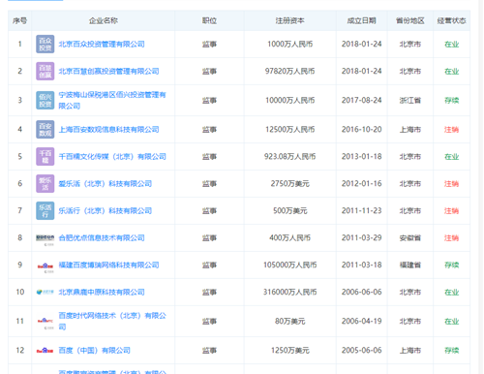This screenshot has width=484, height=374.
Task: Click the date 2011-03-29
Action: (x=362, y=238)
